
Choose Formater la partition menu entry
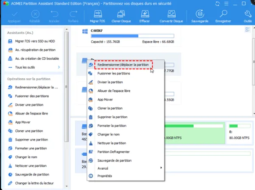[126, 126]
